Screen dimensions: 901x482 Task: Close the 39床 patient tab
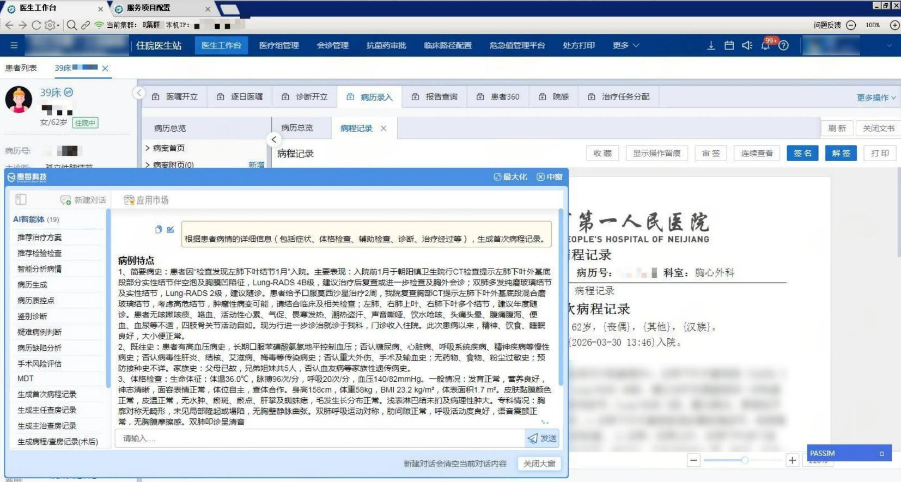click(105, 68)
